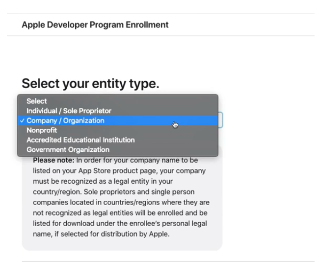
Task: Click note line starting "companies located in countries/regions"
Action: coord(121,202)
